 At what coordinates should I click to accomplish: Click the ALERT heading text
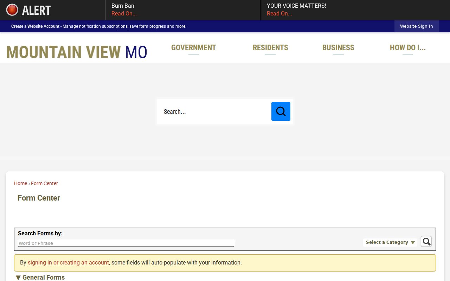37,10
